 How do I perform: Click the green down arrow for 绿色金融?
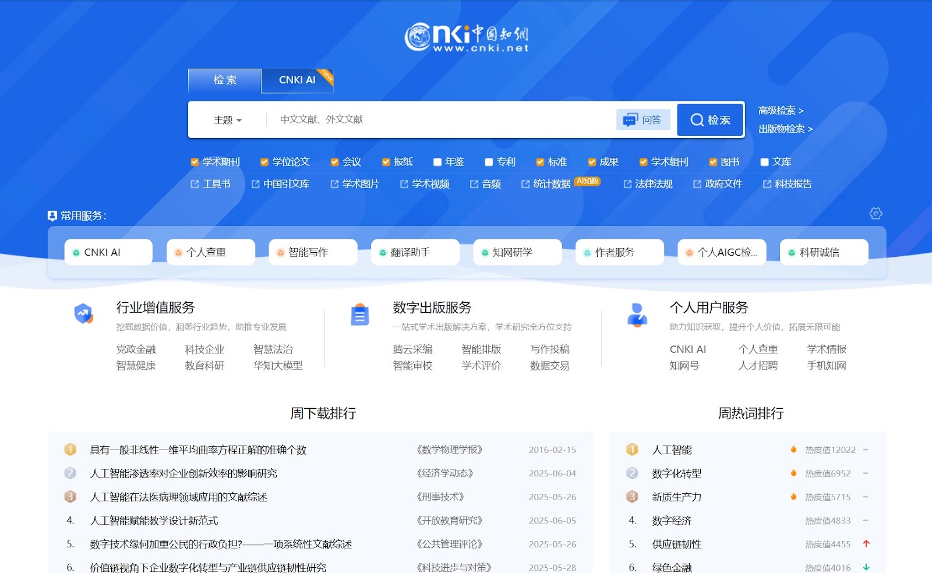(866, 567)
